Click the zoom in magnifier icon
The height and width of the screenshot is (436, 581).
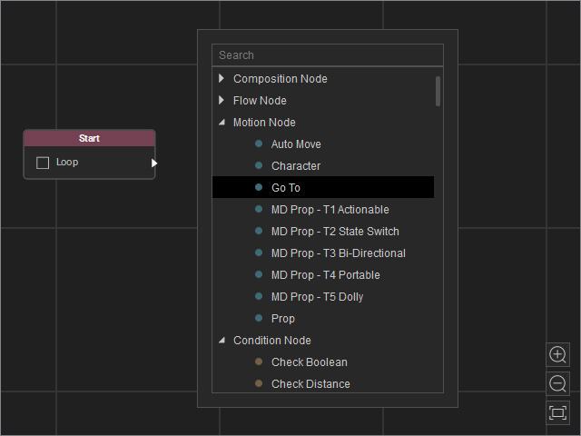(557, 355)
